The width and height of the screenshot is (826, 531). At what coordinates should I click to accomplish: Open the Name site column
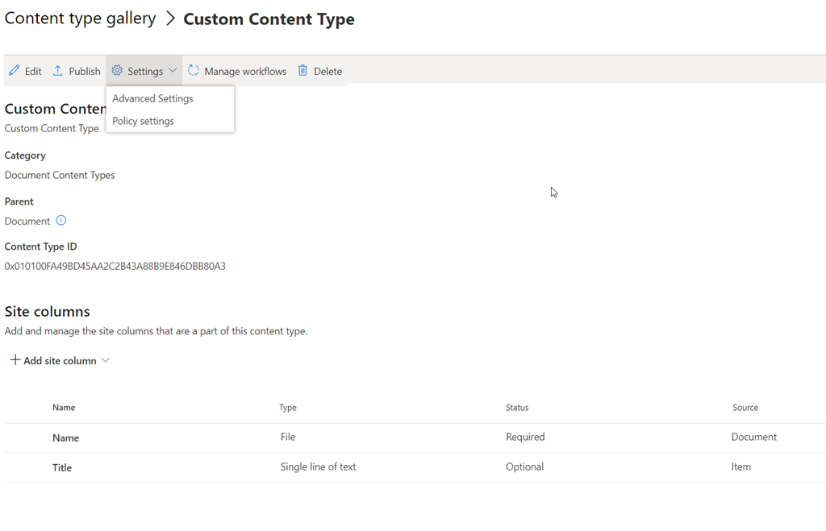66,438
